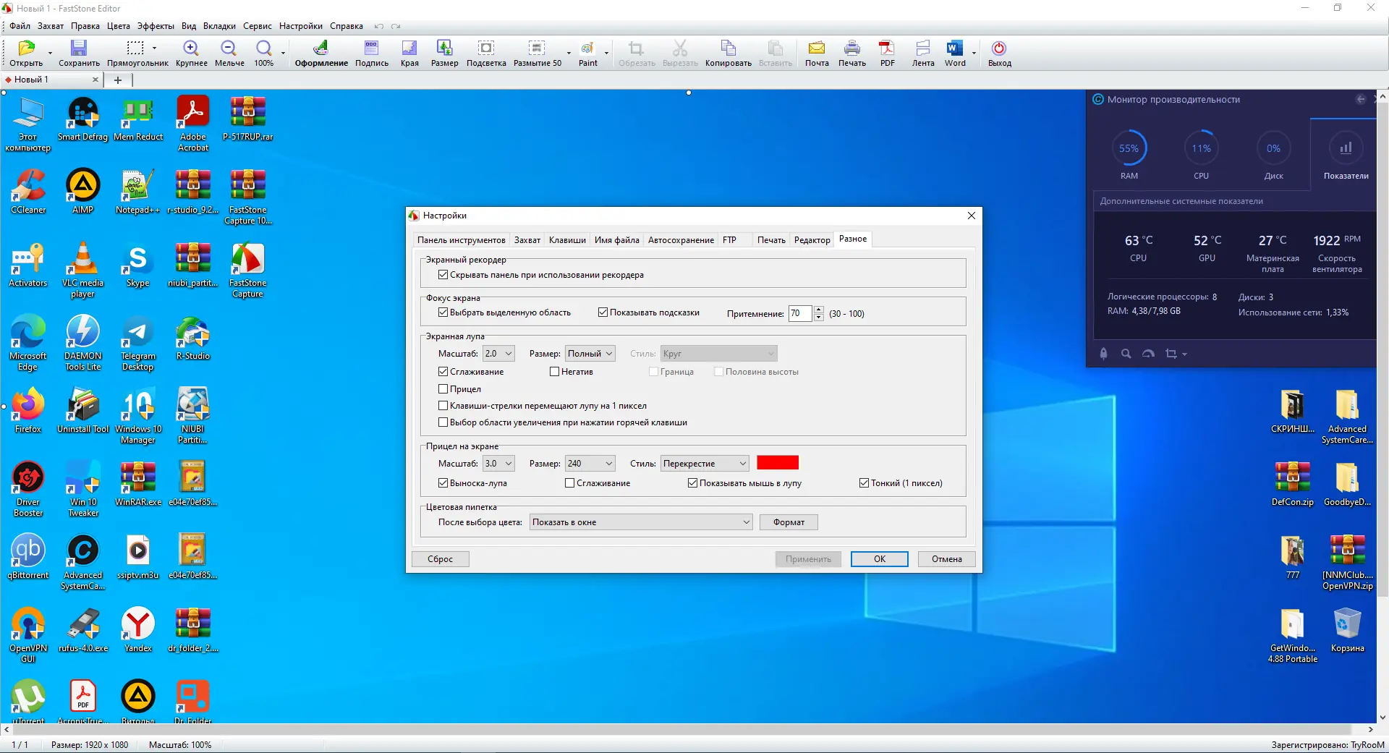Open crosshair Размер 240 dropdown
The height and width of the screenshot is (753, 1389).
[x=590, y=464]
